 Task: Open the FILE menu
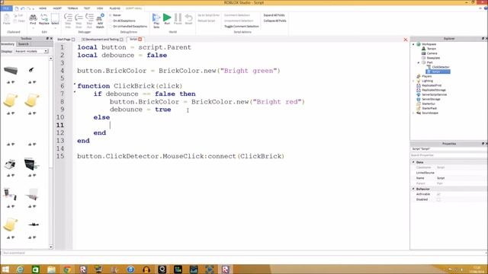(x=6, y=8)
